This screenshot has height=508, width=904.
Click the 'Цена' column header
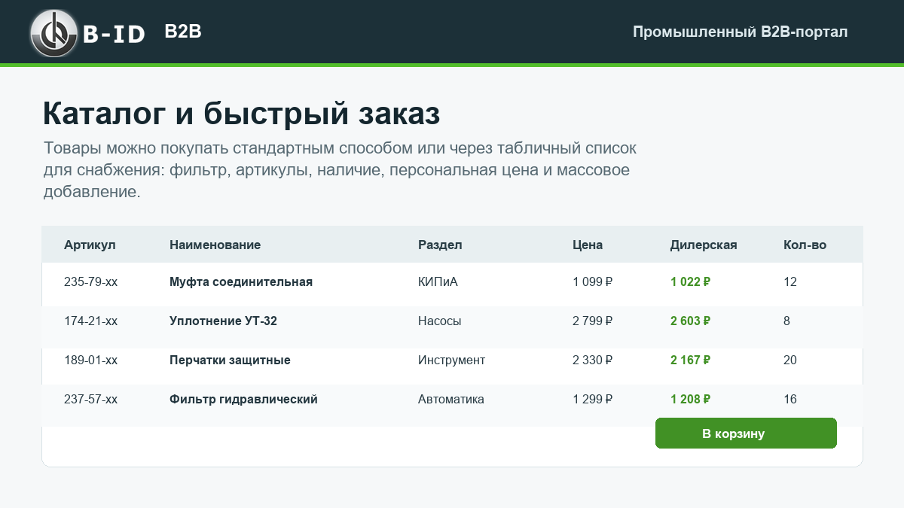(588, 245)
